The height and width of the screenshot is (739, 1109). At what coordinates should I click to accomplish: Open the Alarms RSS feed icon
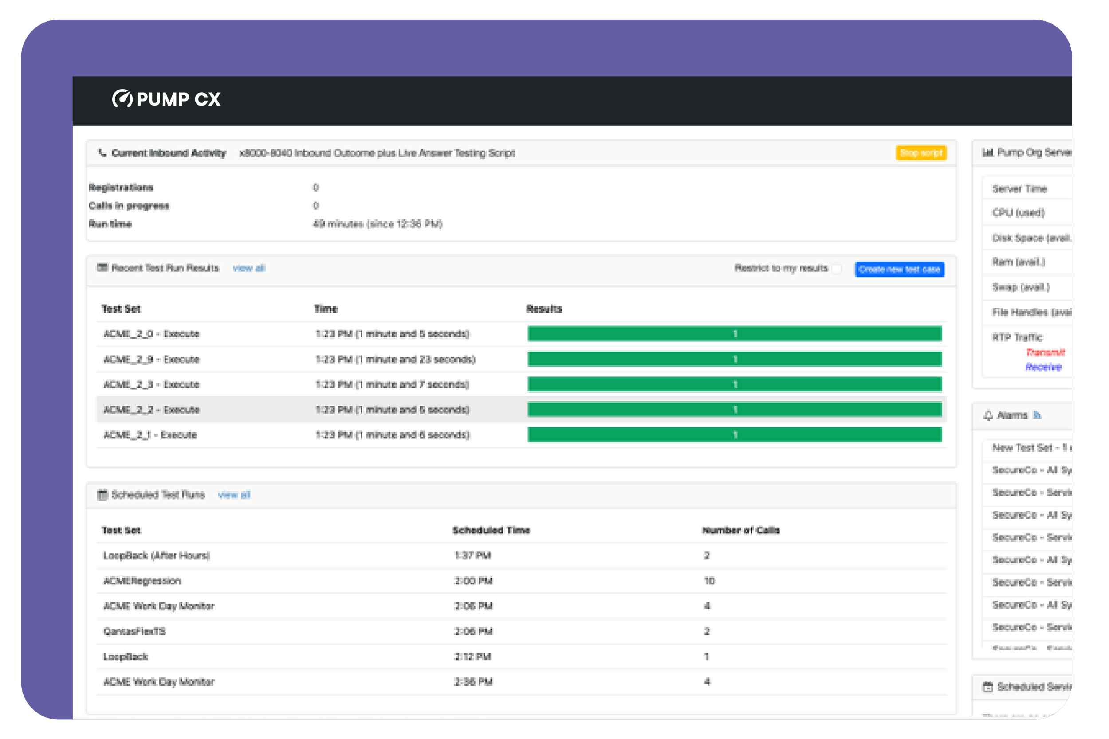[1037, 415]
